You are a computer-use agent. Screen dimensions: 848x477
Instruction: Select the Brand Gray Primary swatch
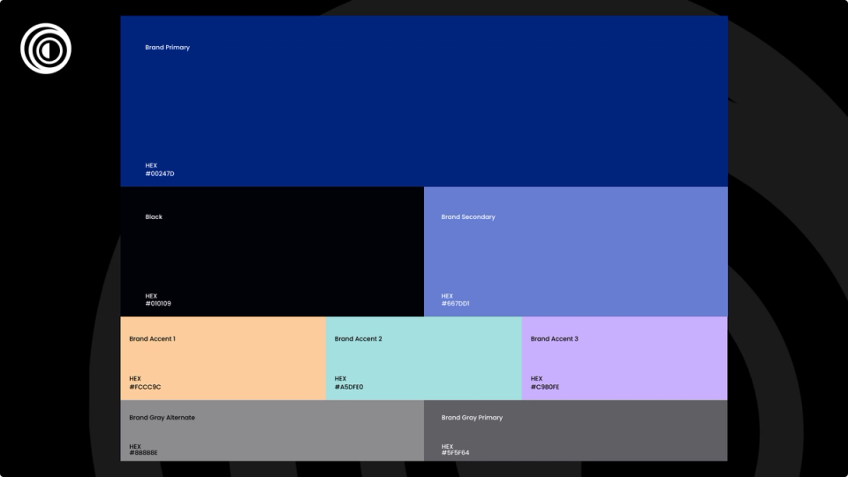(x=576, y=430)
